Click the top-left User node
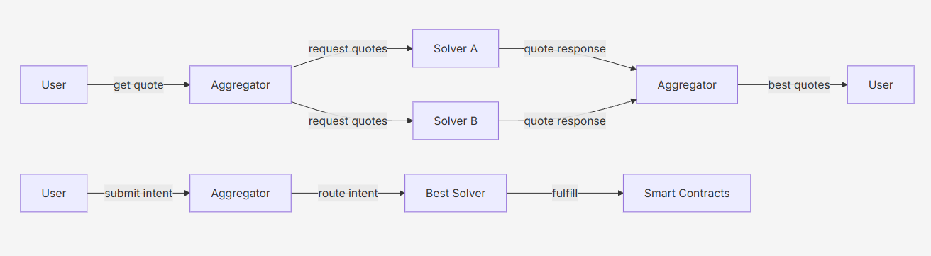 [54, 84]
